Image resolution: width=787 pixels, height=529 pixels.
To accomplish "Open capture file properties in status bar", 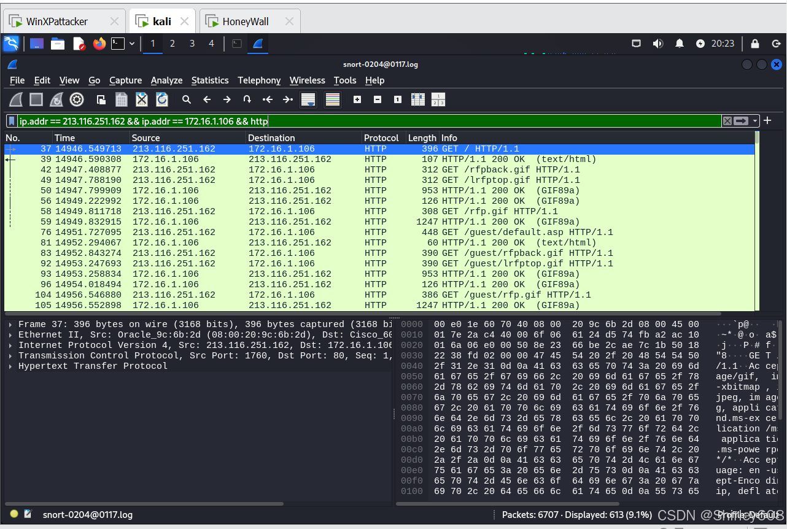I will [28, 514].
